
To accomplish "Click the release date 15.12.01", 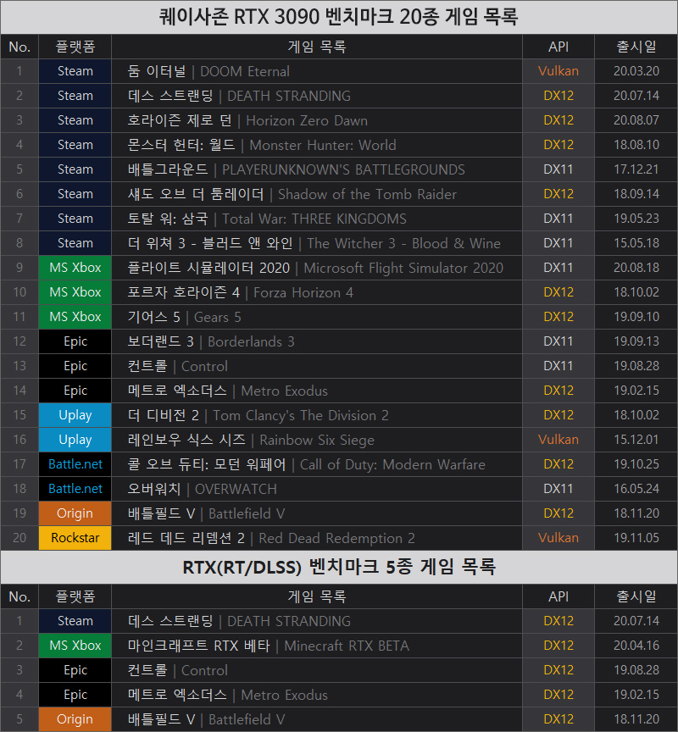I will tap(636, 440).
